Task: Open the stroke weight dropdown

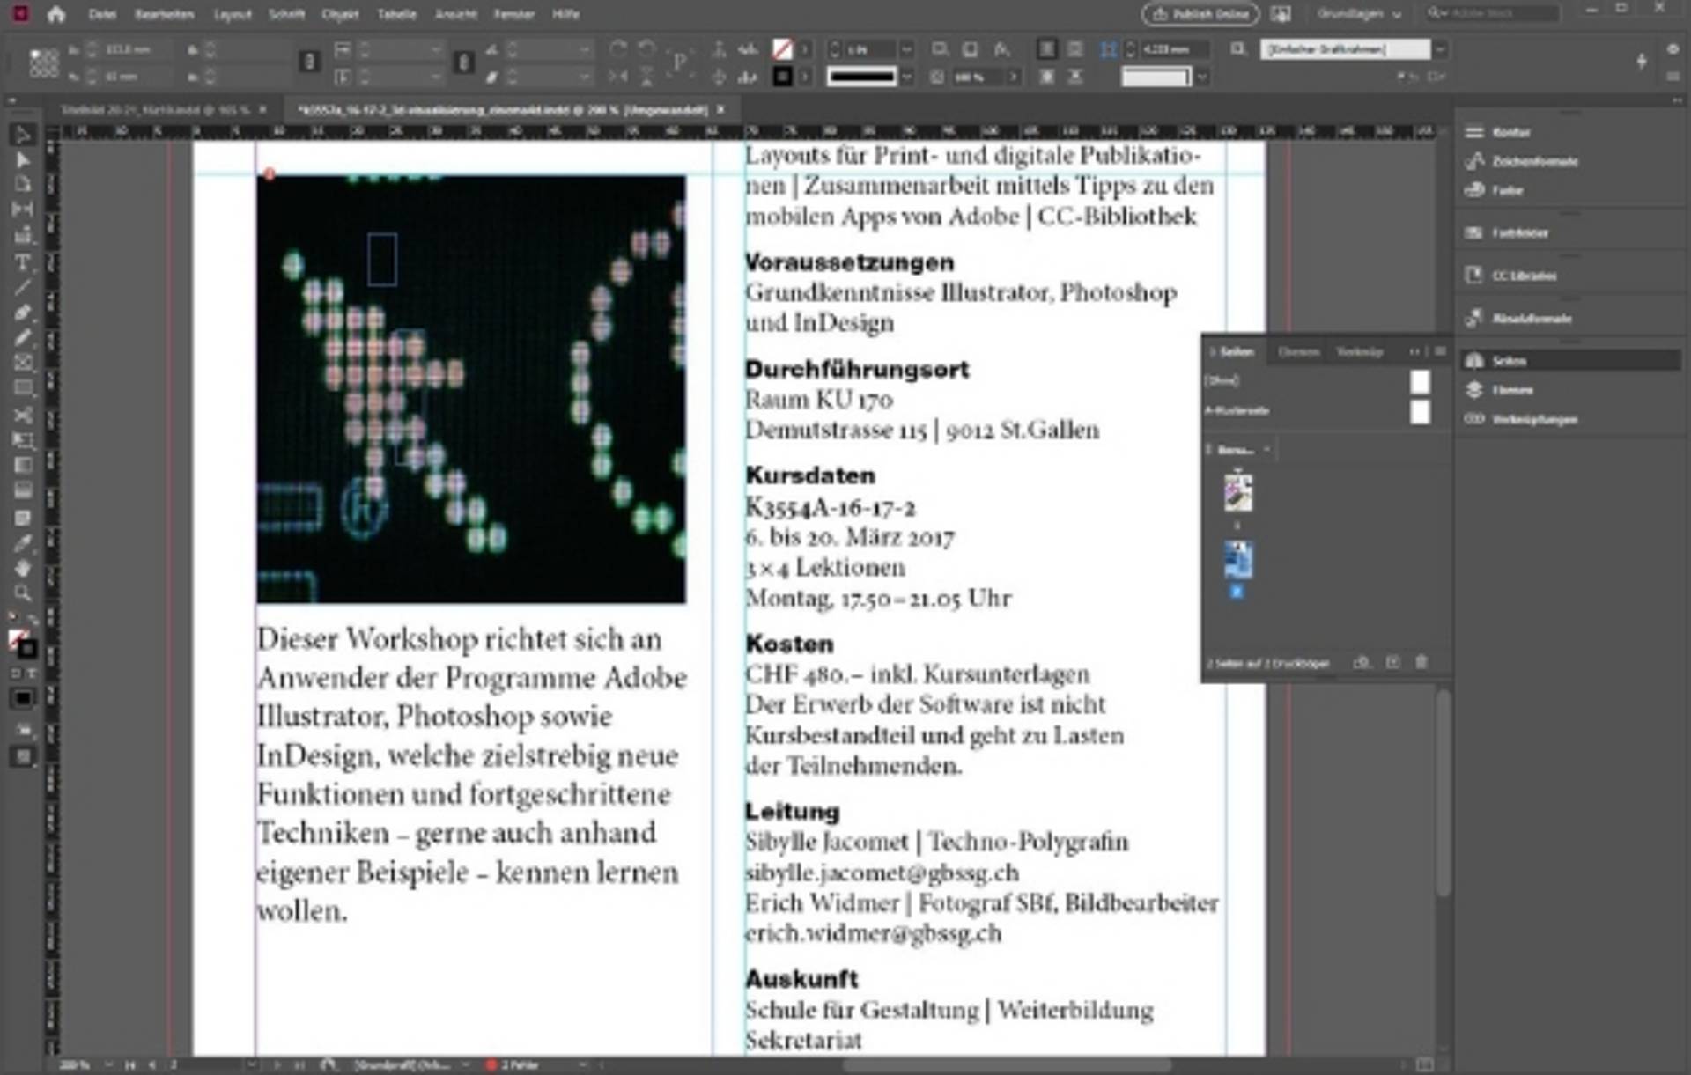Action: pyautogui.click(x=907, y=49)
